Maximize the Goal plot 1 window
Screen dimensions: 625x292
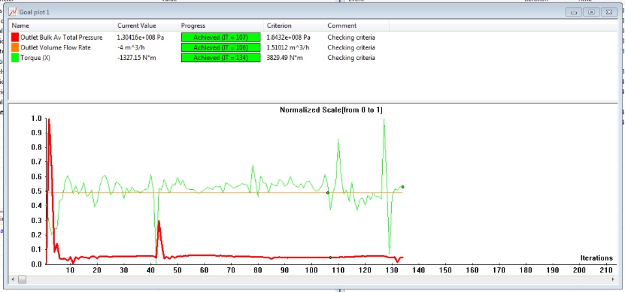click(592, 12)
